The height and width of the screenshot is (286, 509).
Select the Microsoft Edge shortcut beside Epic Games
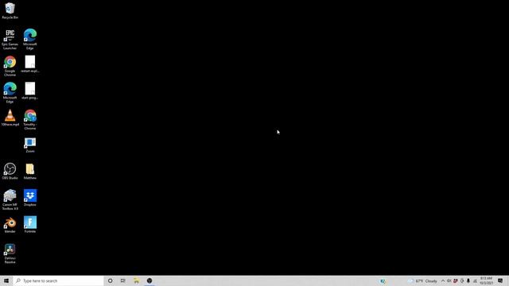click(30, 39)
